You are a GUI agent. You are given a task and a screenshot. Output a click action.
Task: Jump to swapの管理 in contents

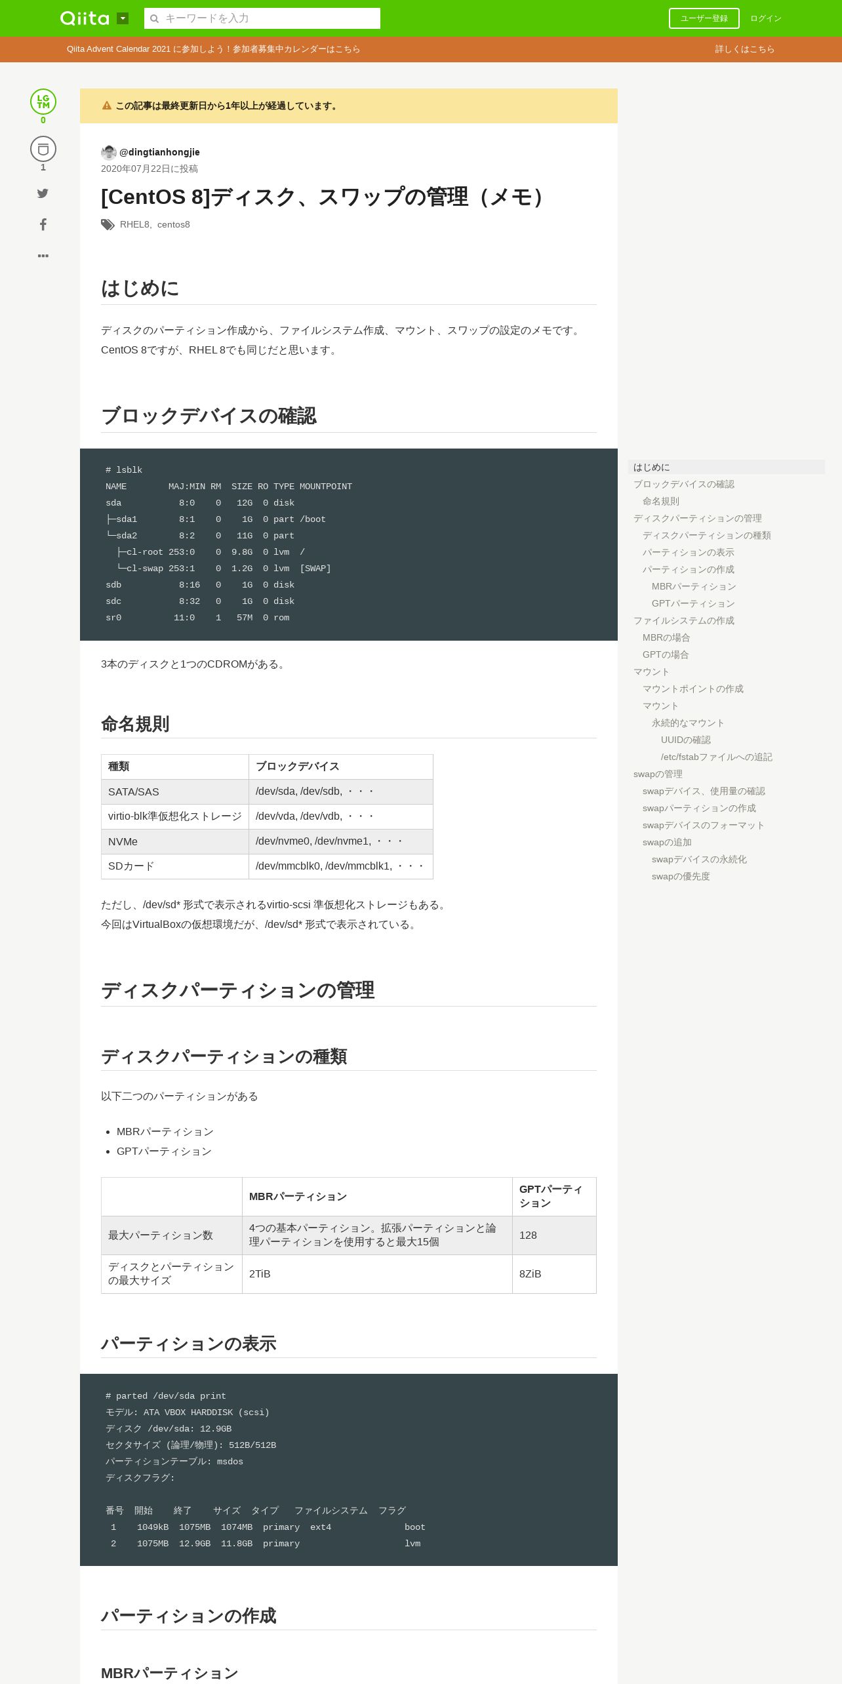pyautogui.click(x=658, y=774)
